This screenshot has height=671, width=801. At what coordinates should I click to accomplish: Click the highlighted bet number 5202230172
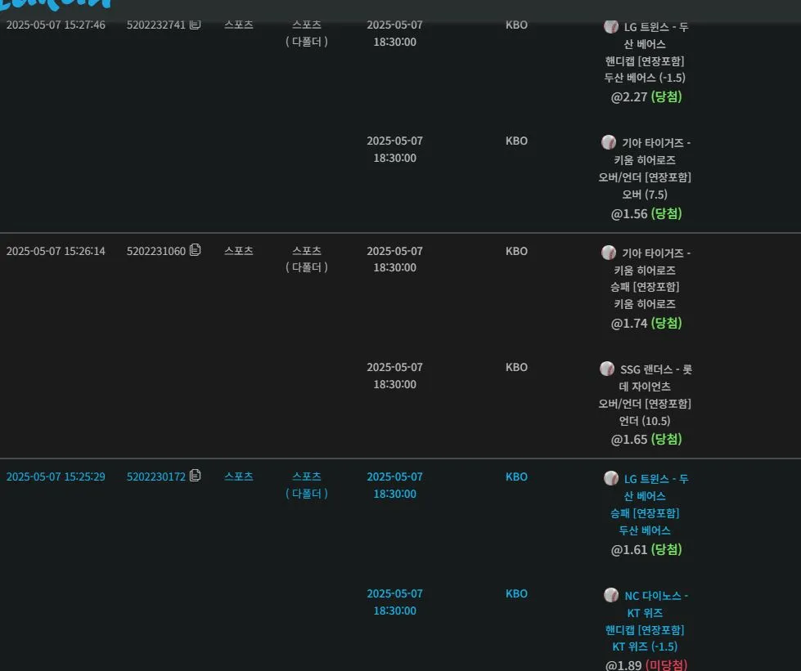[155, 476]
